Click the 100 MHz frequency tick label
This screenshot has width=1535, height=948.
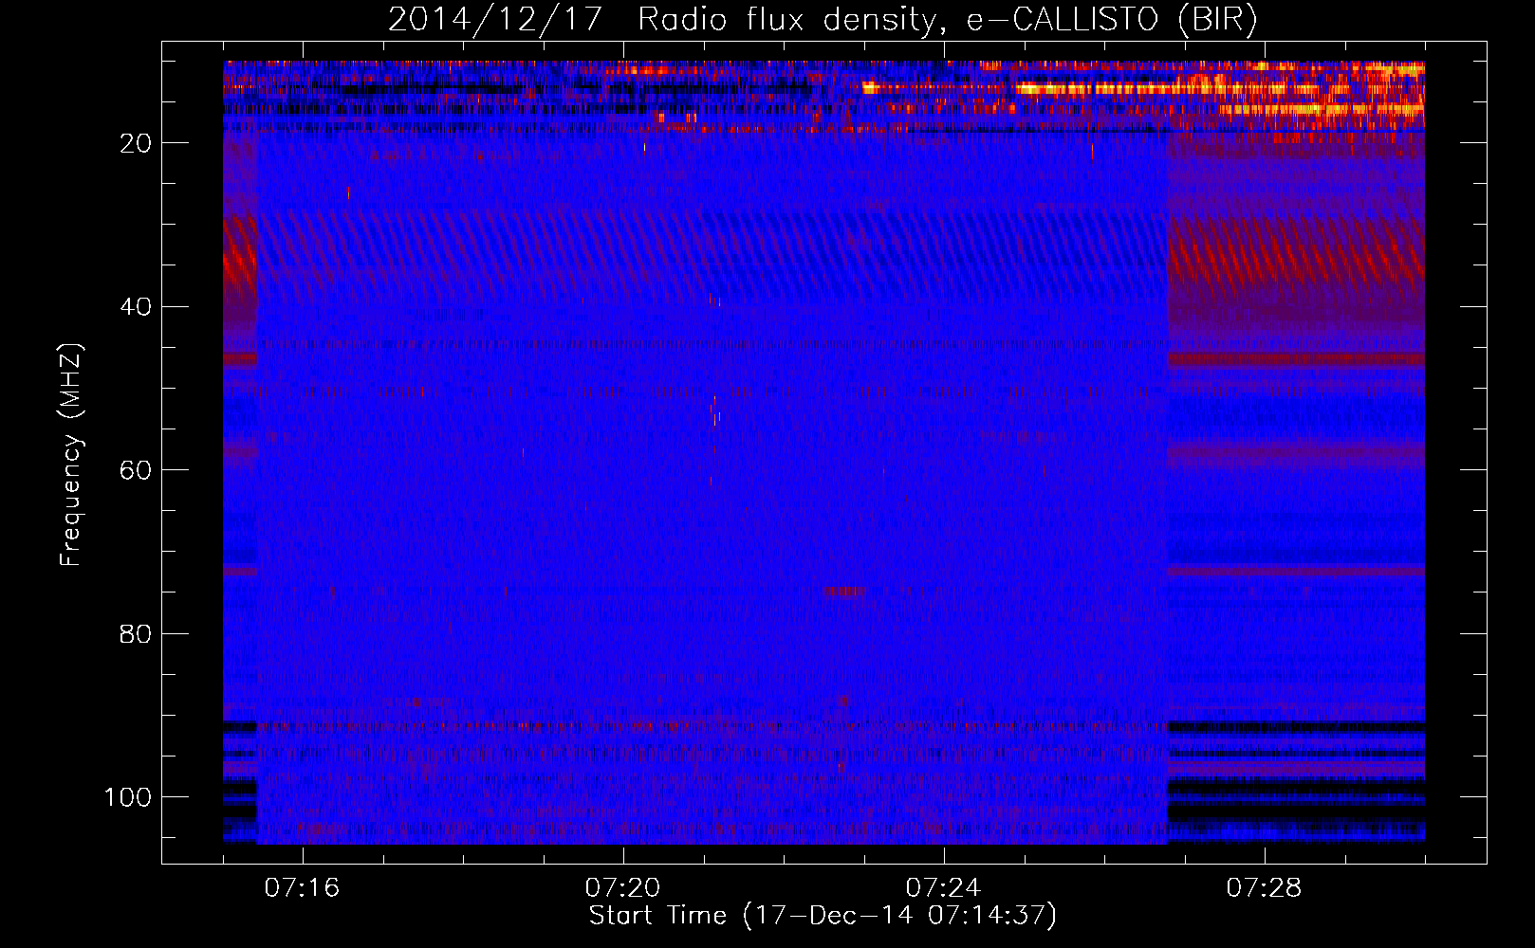(x=128, y=797)
